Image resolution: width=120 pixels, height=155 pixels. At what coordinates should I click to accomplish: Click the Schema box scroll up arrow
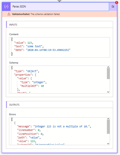[108, 67]
